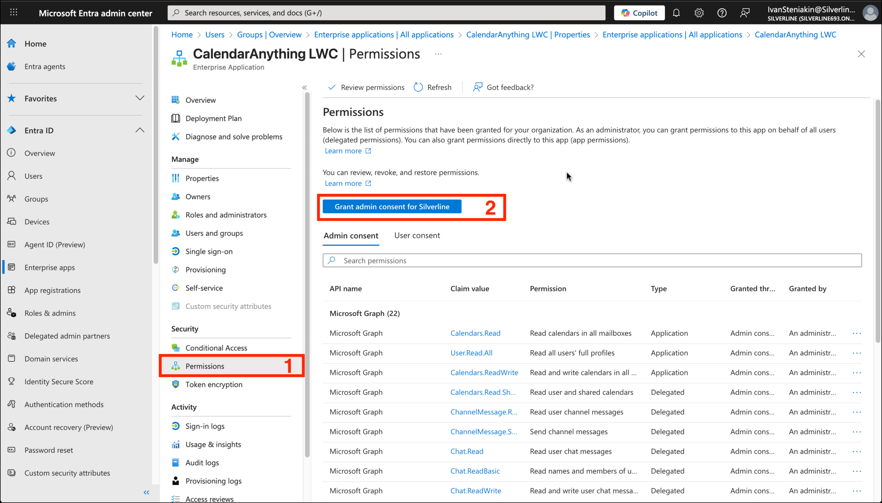Open the feedback icon in top bar
This screenshot has height=503, width=882.
coord(745,13)
